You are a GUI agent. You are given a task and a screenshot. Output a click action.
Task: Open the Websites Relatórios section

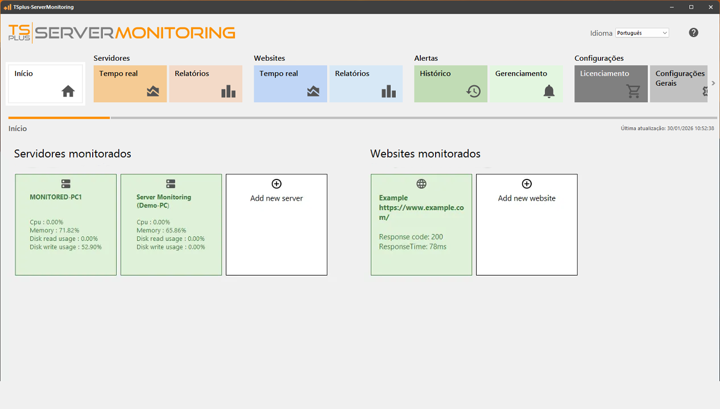[366, 84]
